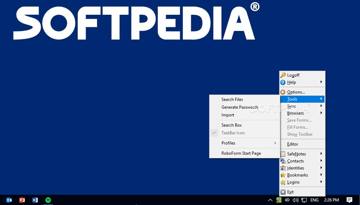
Task: Open the Action Center notifications icon
Action: (x=349, y=200)
